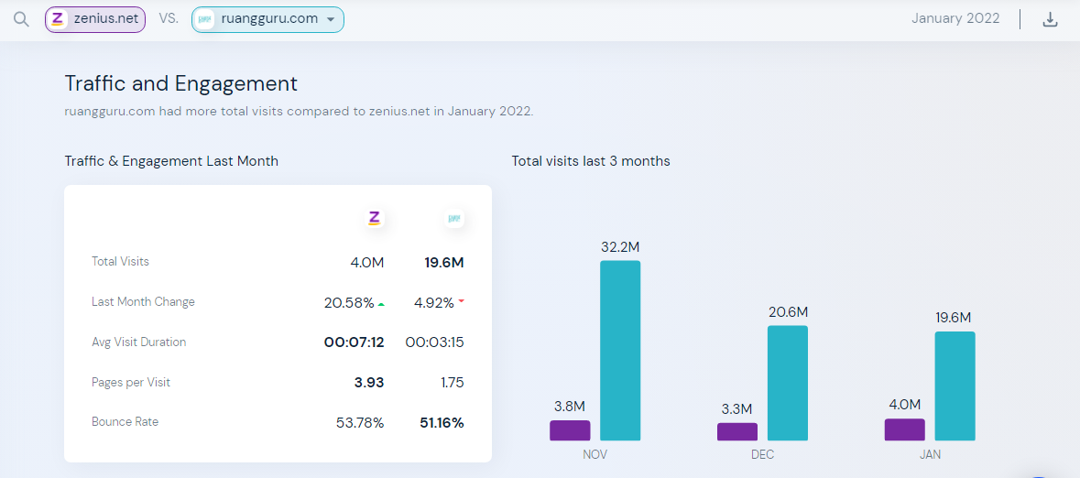Click the 00:03:15 visit duration
This screenshot has width=1080, height=478.
(x=434, y=342)
